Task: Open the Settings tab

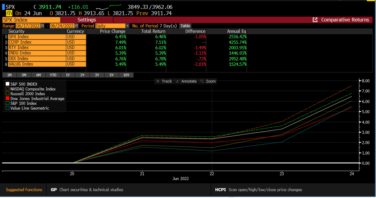Action: (87, 20)
